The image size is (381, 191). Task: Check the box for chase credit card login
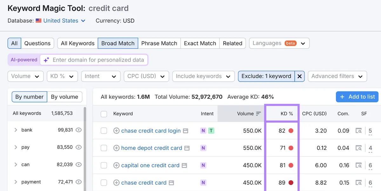(x=104, y=131)
